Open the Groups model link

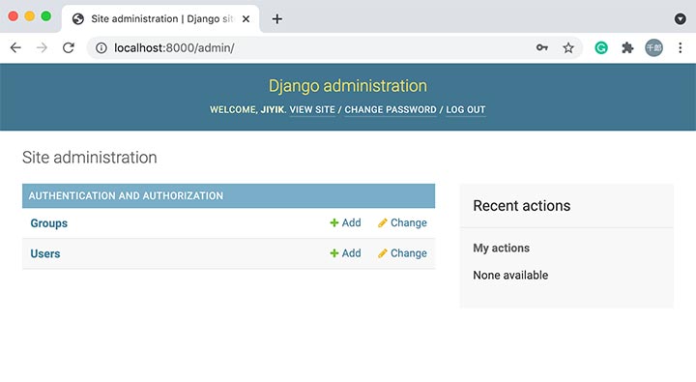pyautogui.click(x=49, y=223)
